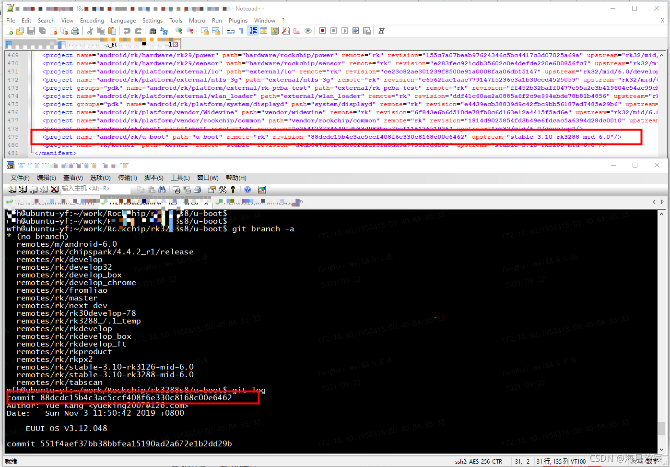Open the Search menu in Notepad++

point(46,21)
